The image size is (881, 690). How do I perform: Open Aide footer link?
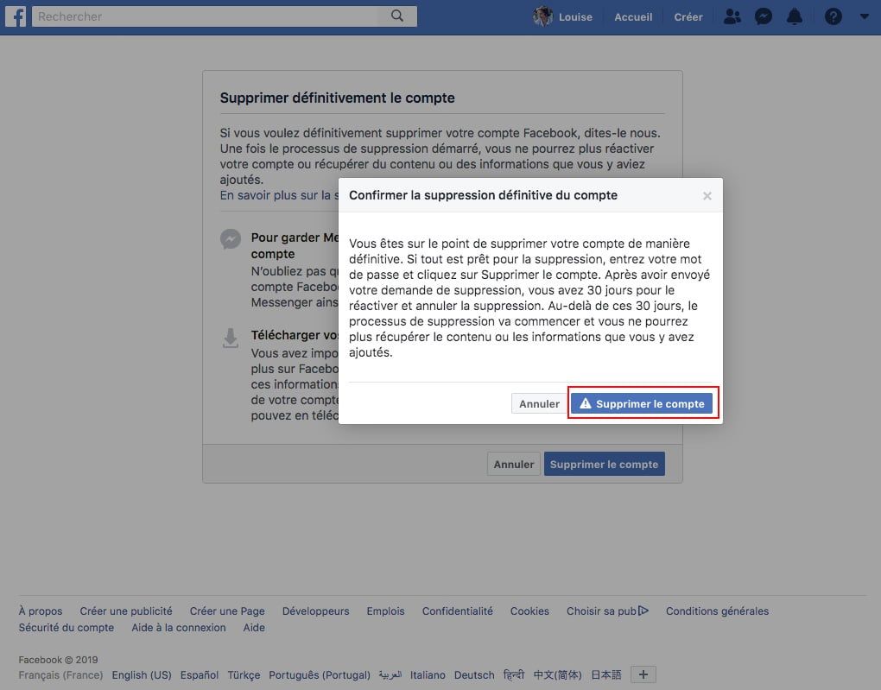click(254, 627)
